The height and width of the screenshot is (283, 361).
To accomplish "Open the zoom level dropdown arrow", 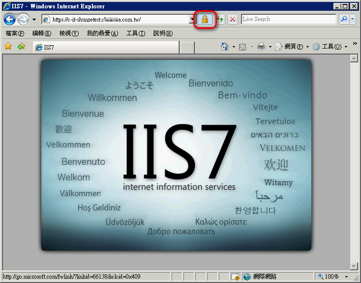I will 346,277.
